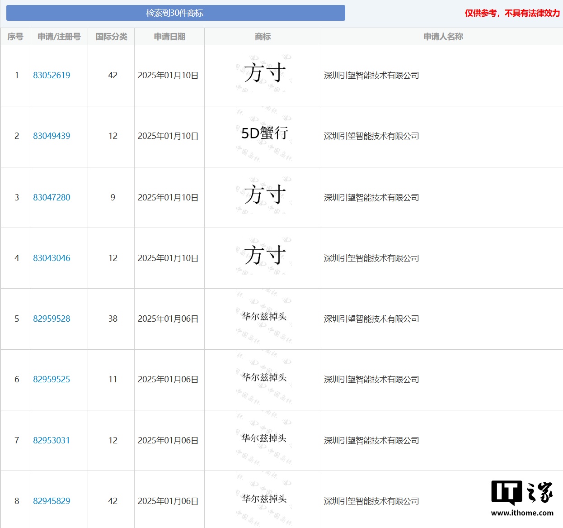
Task: Click the 国际分类 column header
Action: pos(111,37)
